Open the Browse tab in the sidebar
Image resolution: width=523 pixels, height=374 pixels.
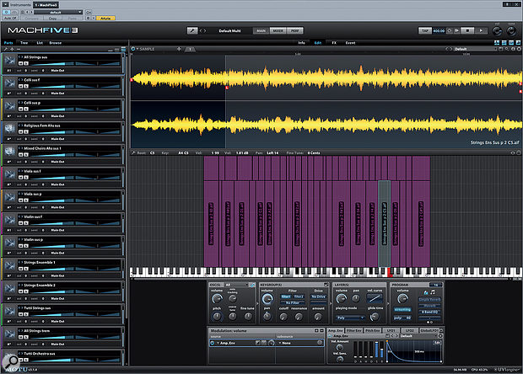coord(56,43)
